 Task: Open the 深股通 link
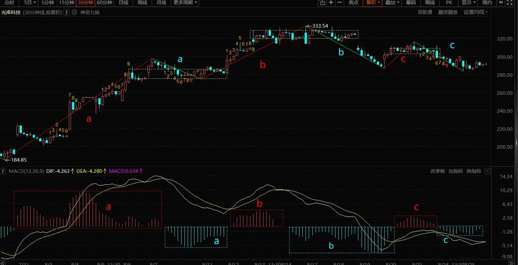click(x=425, y=12)
